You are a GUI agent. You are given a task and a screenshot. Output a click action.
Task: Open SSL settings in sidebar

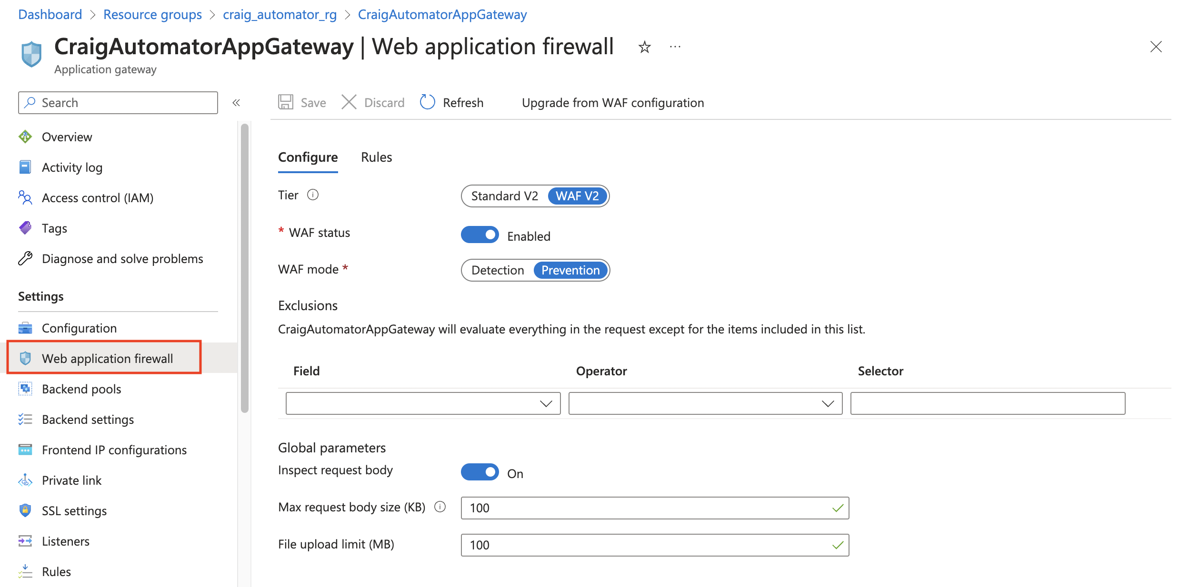pyautogui.click(x=74, y=511)
